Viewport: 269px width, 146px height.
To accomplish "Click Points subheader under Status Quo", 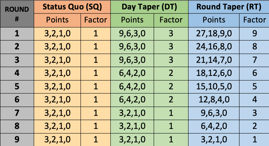I will 57,20.
